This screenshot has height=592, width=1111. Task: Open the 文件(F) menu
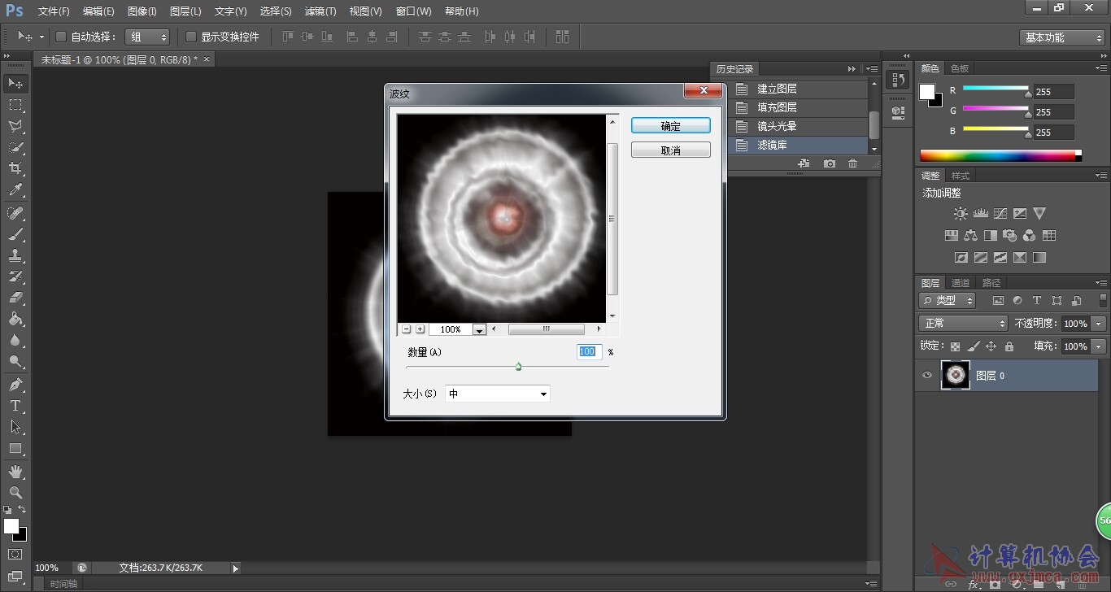coord(54,11)
